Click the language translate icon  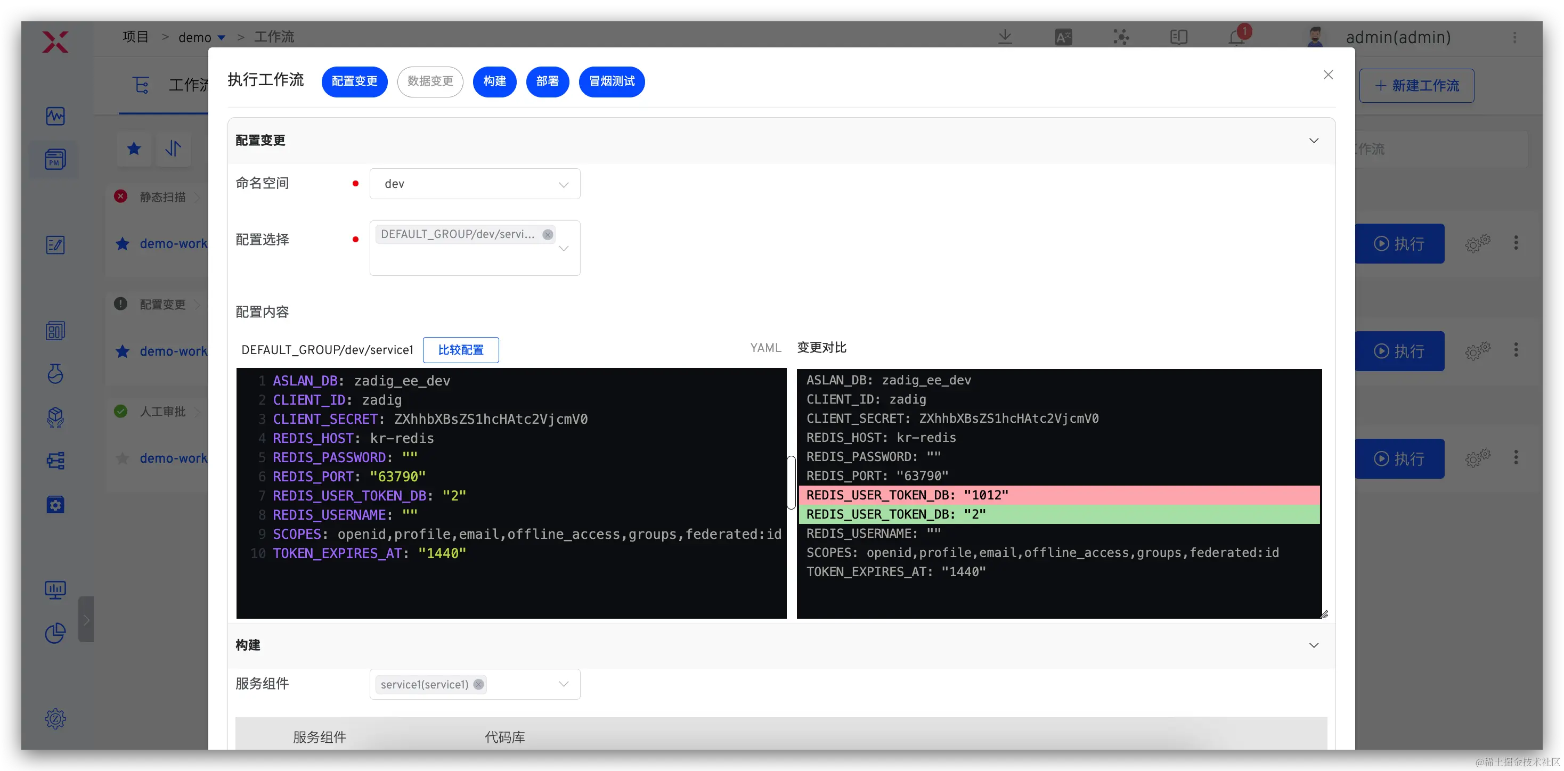click(x=1063, y=37)
